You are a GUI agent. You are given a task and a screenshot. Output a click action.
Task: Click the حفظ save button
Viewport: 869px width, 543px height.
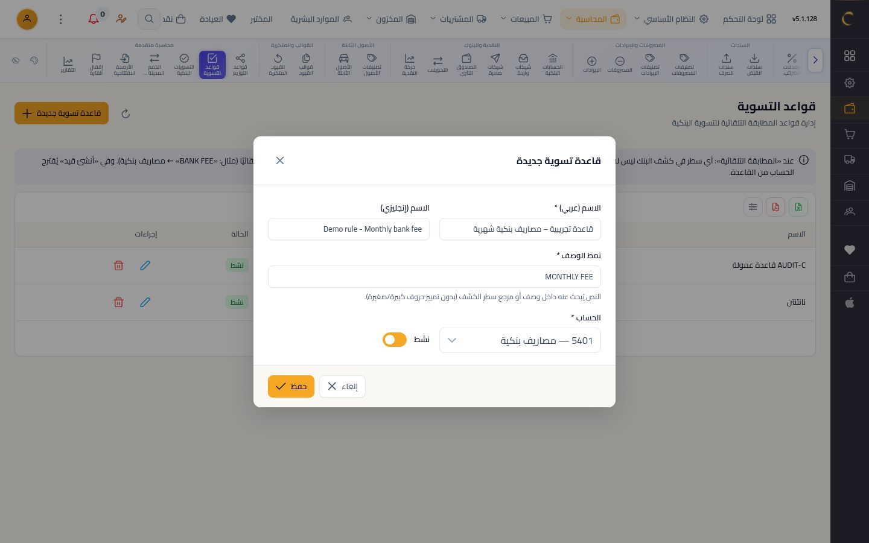pos(291,386)
